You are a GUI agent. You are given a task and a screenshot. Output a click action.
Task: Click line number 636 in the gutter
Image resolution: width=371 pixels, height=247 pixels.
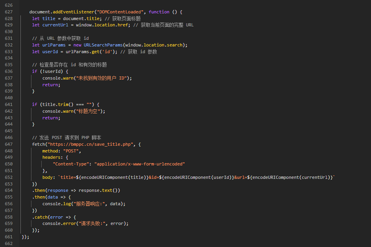[9, 71]
